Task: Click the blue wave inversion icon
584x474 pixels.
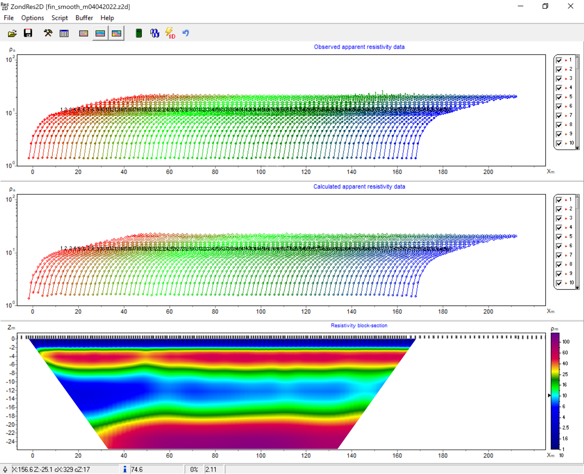Action: (155, 33)
